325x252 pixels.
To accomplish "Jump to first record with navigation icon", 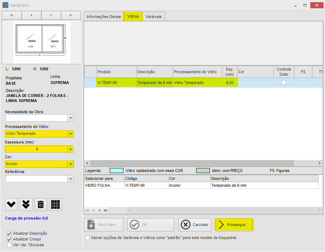I will point(11,15).
